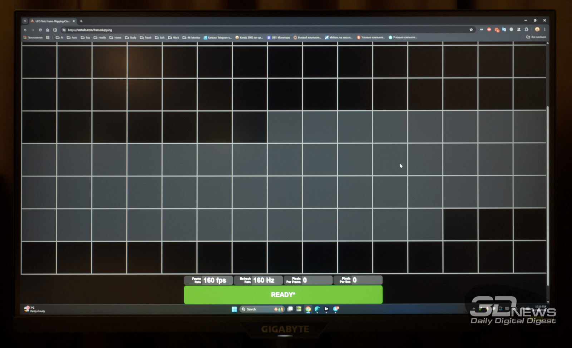The width and height of the screenshot is (572, 348).
Task: Bookmark this page with the star icon
Action: click(x=471, y=30)
